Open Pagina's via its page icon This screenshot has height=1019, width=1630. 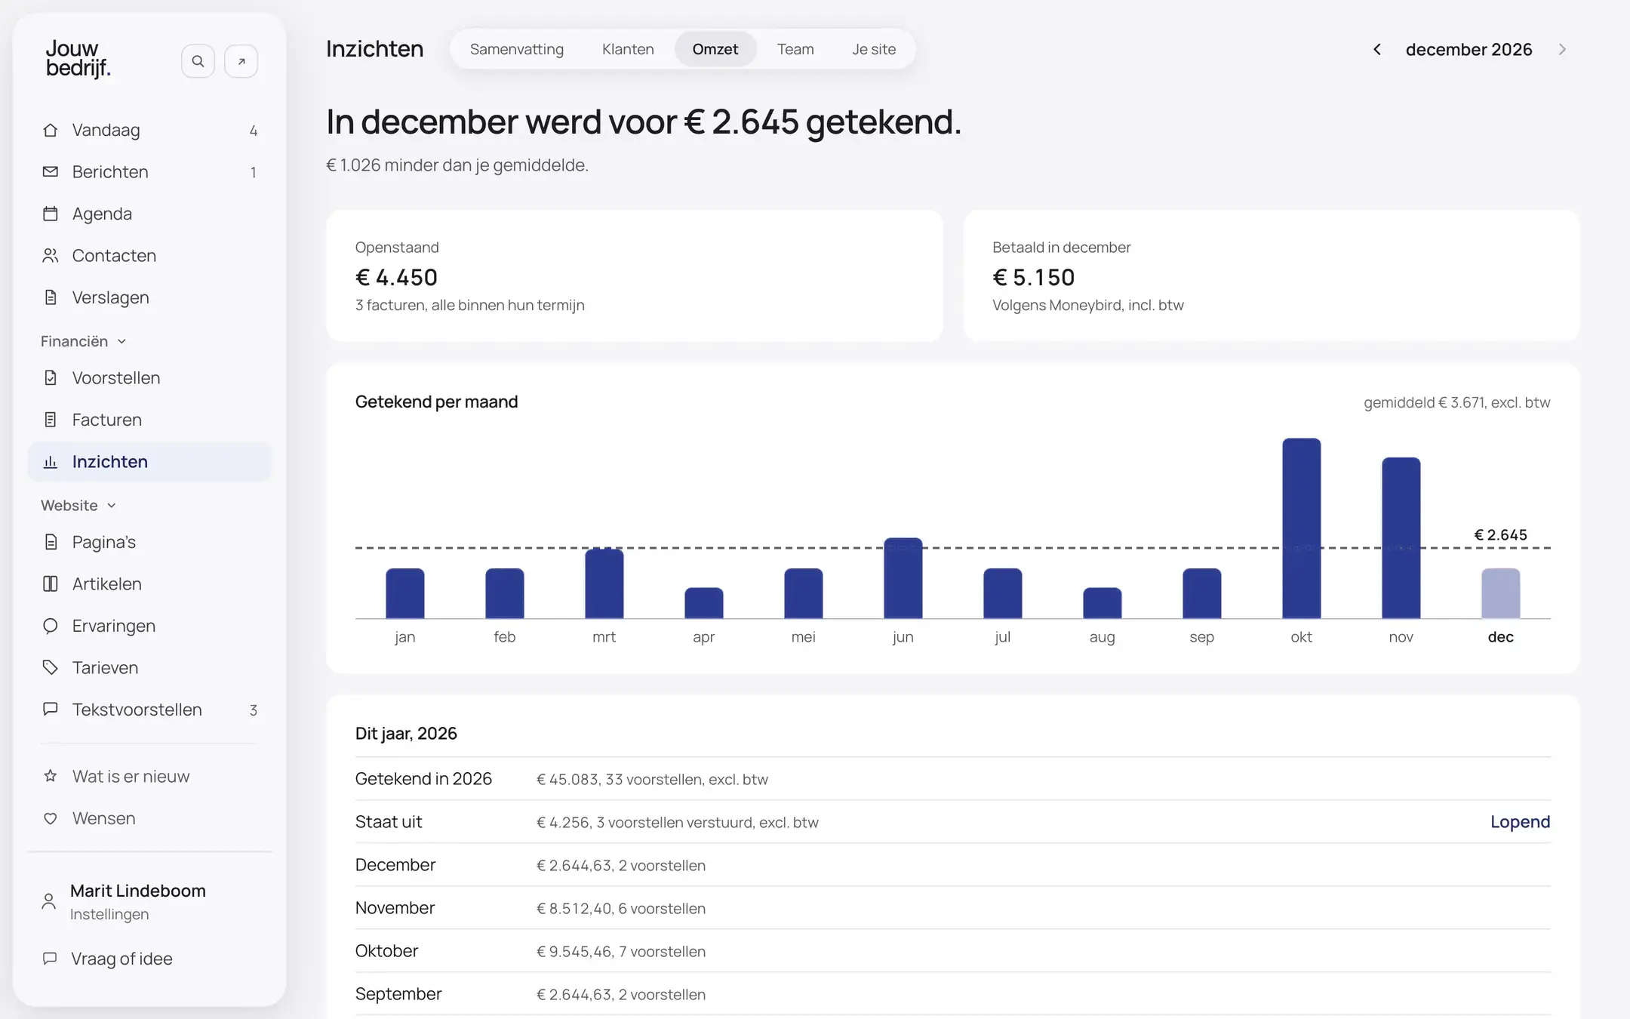[51, 542]
